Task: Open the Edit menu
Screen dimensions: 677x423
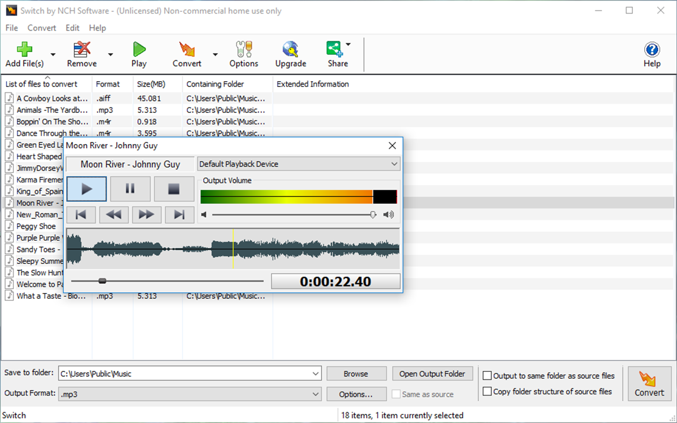Action: [x=72, y=28]
